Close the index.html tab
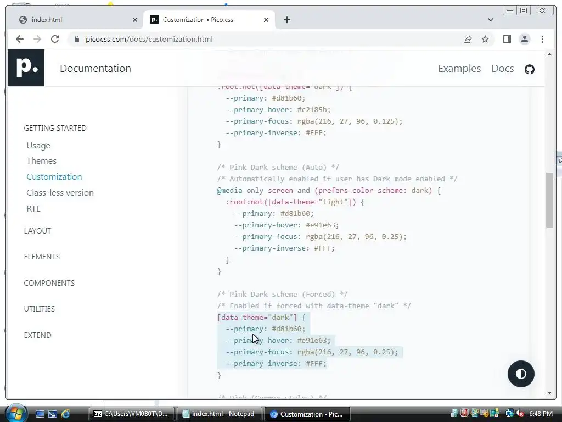Viewport: 562px width, 422px height. pyautogui.click(x=135, y=20)
